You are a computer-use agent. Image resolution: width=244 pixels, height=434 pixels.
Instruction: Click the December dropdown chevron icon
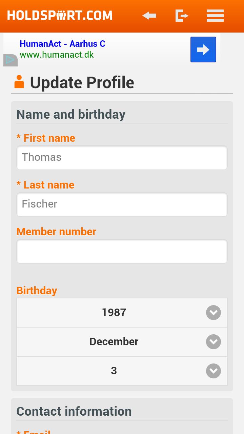point(213,342)
